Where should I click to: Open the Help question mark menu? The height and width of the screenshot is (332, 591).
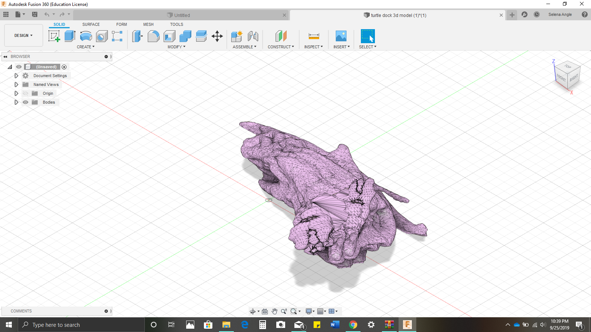coord(585,14)
